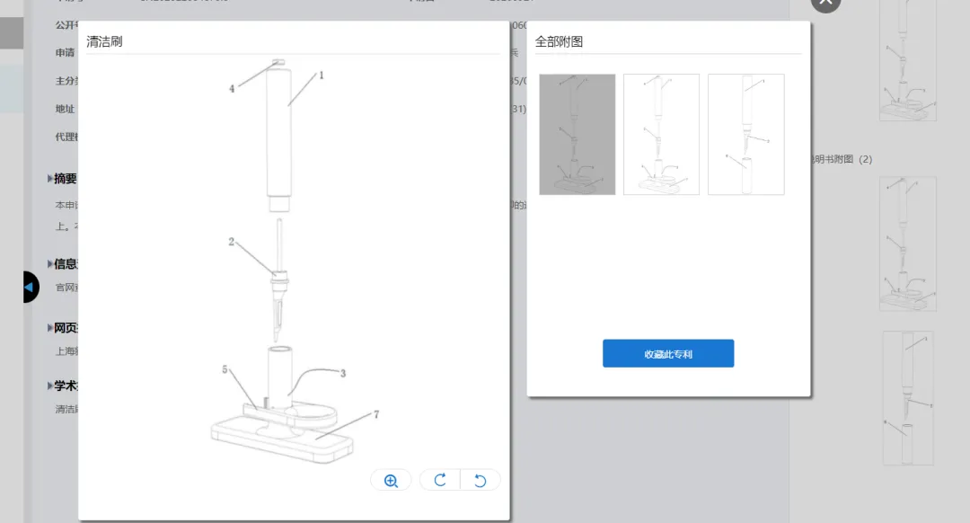Select the highlighted gray thumbnail in 全部附图
970x523 pixels.
[x=578, y=134]
